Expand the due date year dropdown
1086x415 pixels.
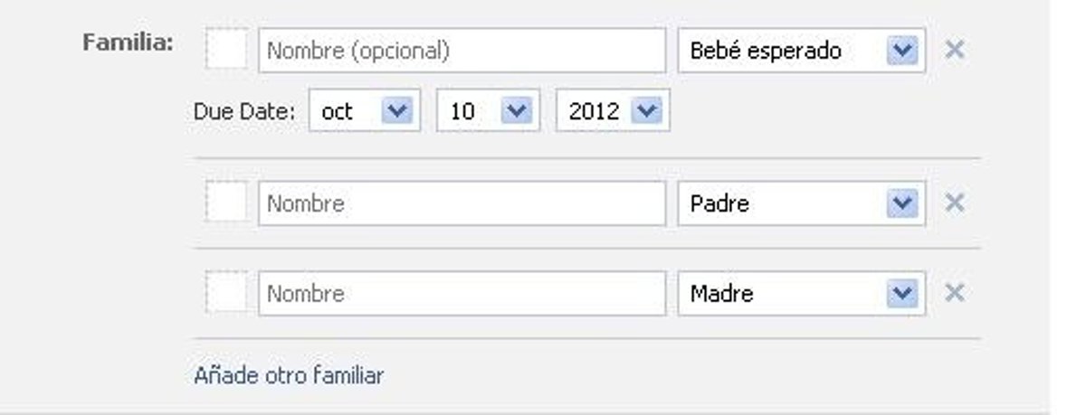[613, 111]
